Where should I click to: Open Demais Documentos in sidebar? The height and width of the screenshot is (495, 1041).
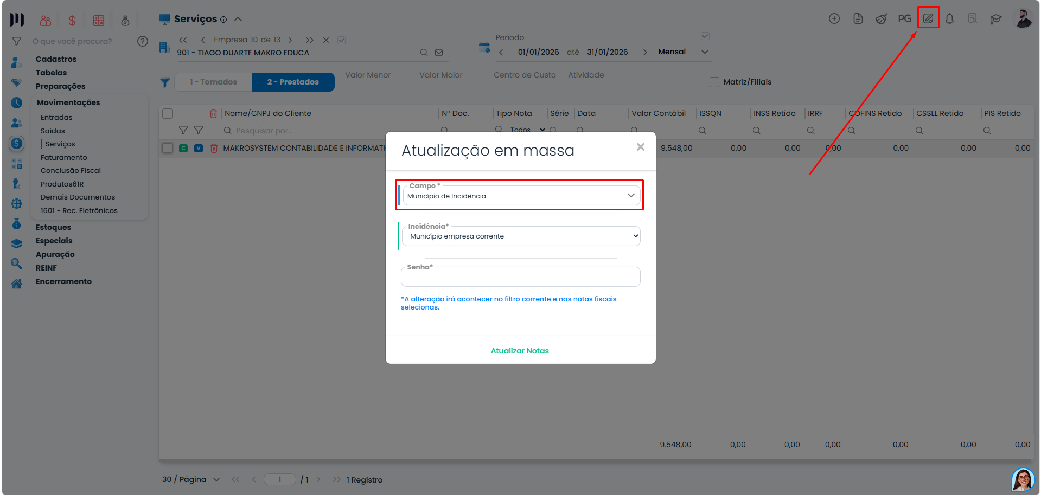78,197
